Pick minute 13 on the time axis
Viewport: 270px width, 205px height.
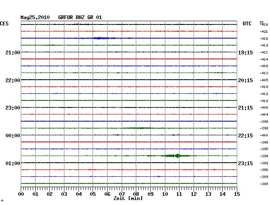[x=208, y=194]
